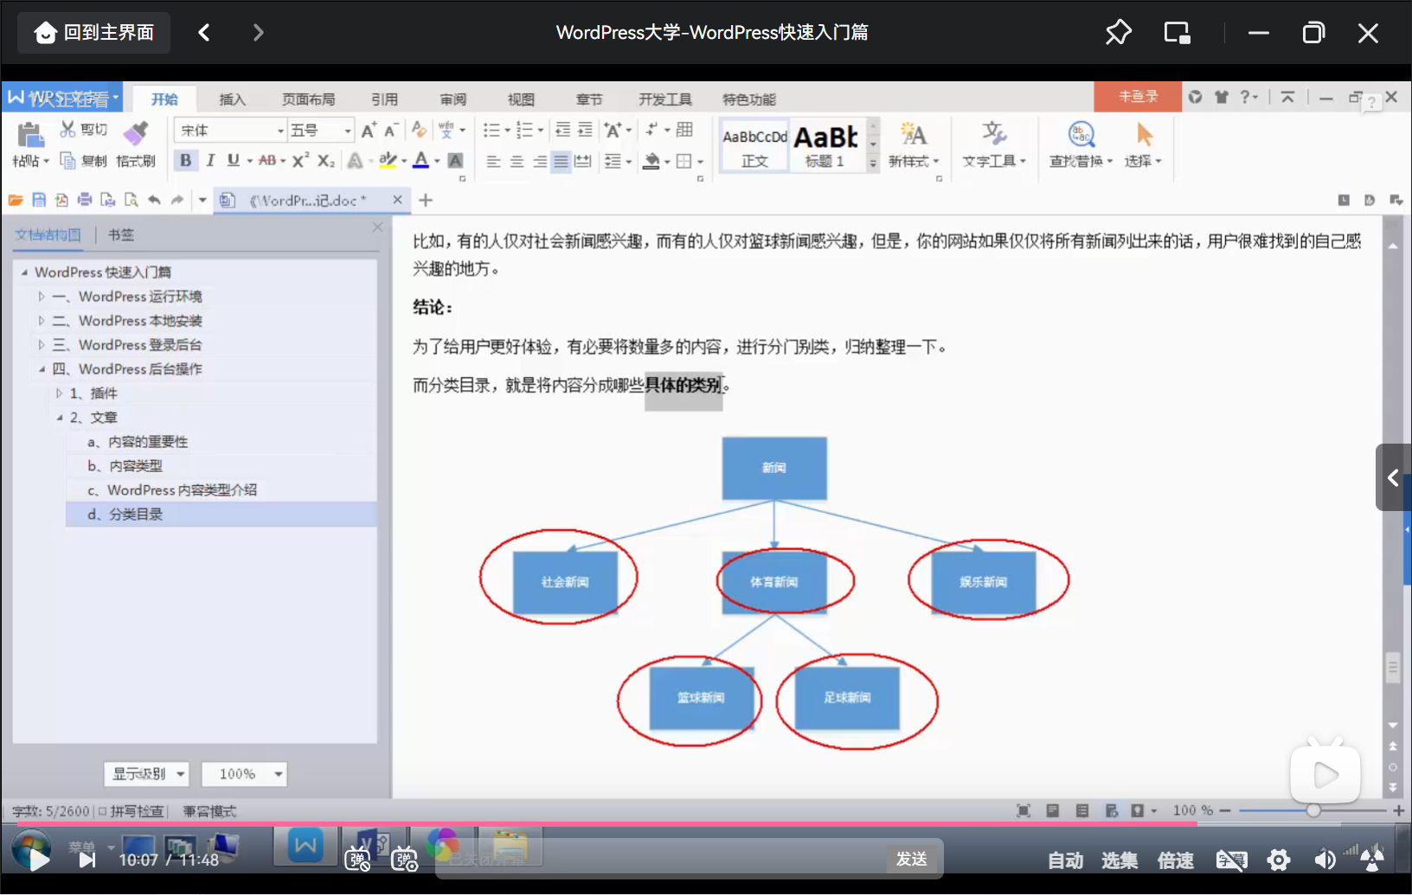
Task: Click the pin icon in player title bar
Action: 1119,33
